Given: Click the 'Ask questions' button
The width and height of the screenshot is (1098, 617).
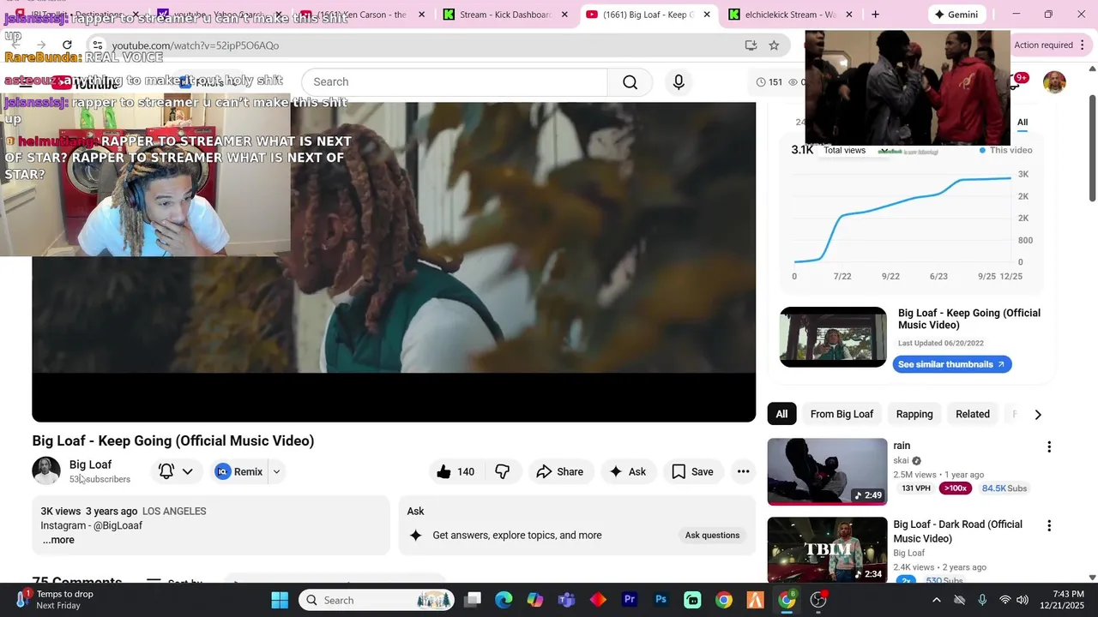Looking at the screenshot, I should click(x=712, y=536).
